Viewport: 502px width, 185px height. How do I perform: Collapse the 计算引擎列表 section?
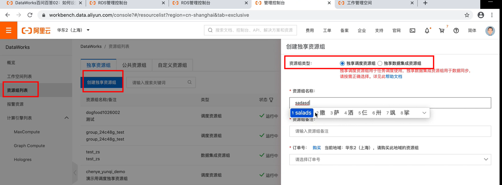[x=66, y=118]
